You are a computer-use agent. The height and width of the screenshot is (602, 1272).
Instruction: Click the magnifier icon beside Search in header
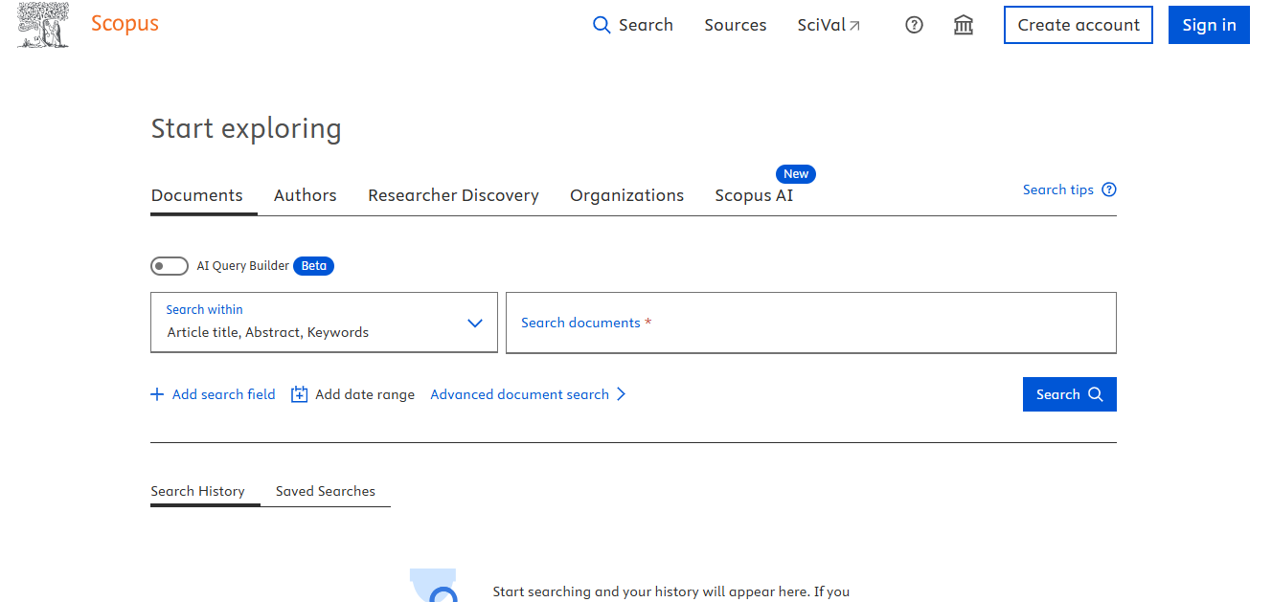point(602,26)
